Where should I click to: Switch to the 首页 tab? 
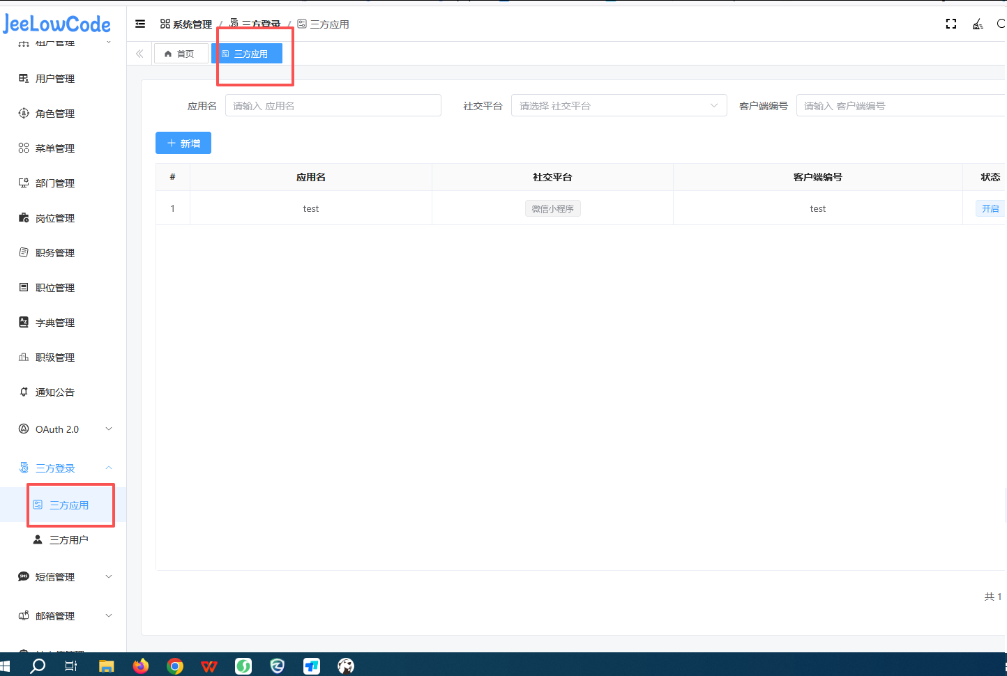pos(181,54)
